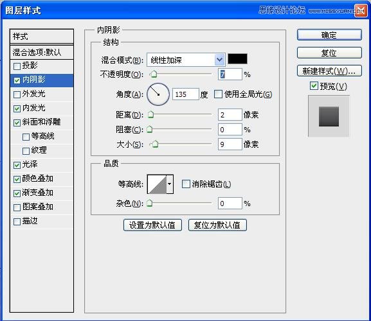Click the 阻塞 percent input field
This screenshot has width=371, height=321.
pyautogui.click(x=230, y=130)
